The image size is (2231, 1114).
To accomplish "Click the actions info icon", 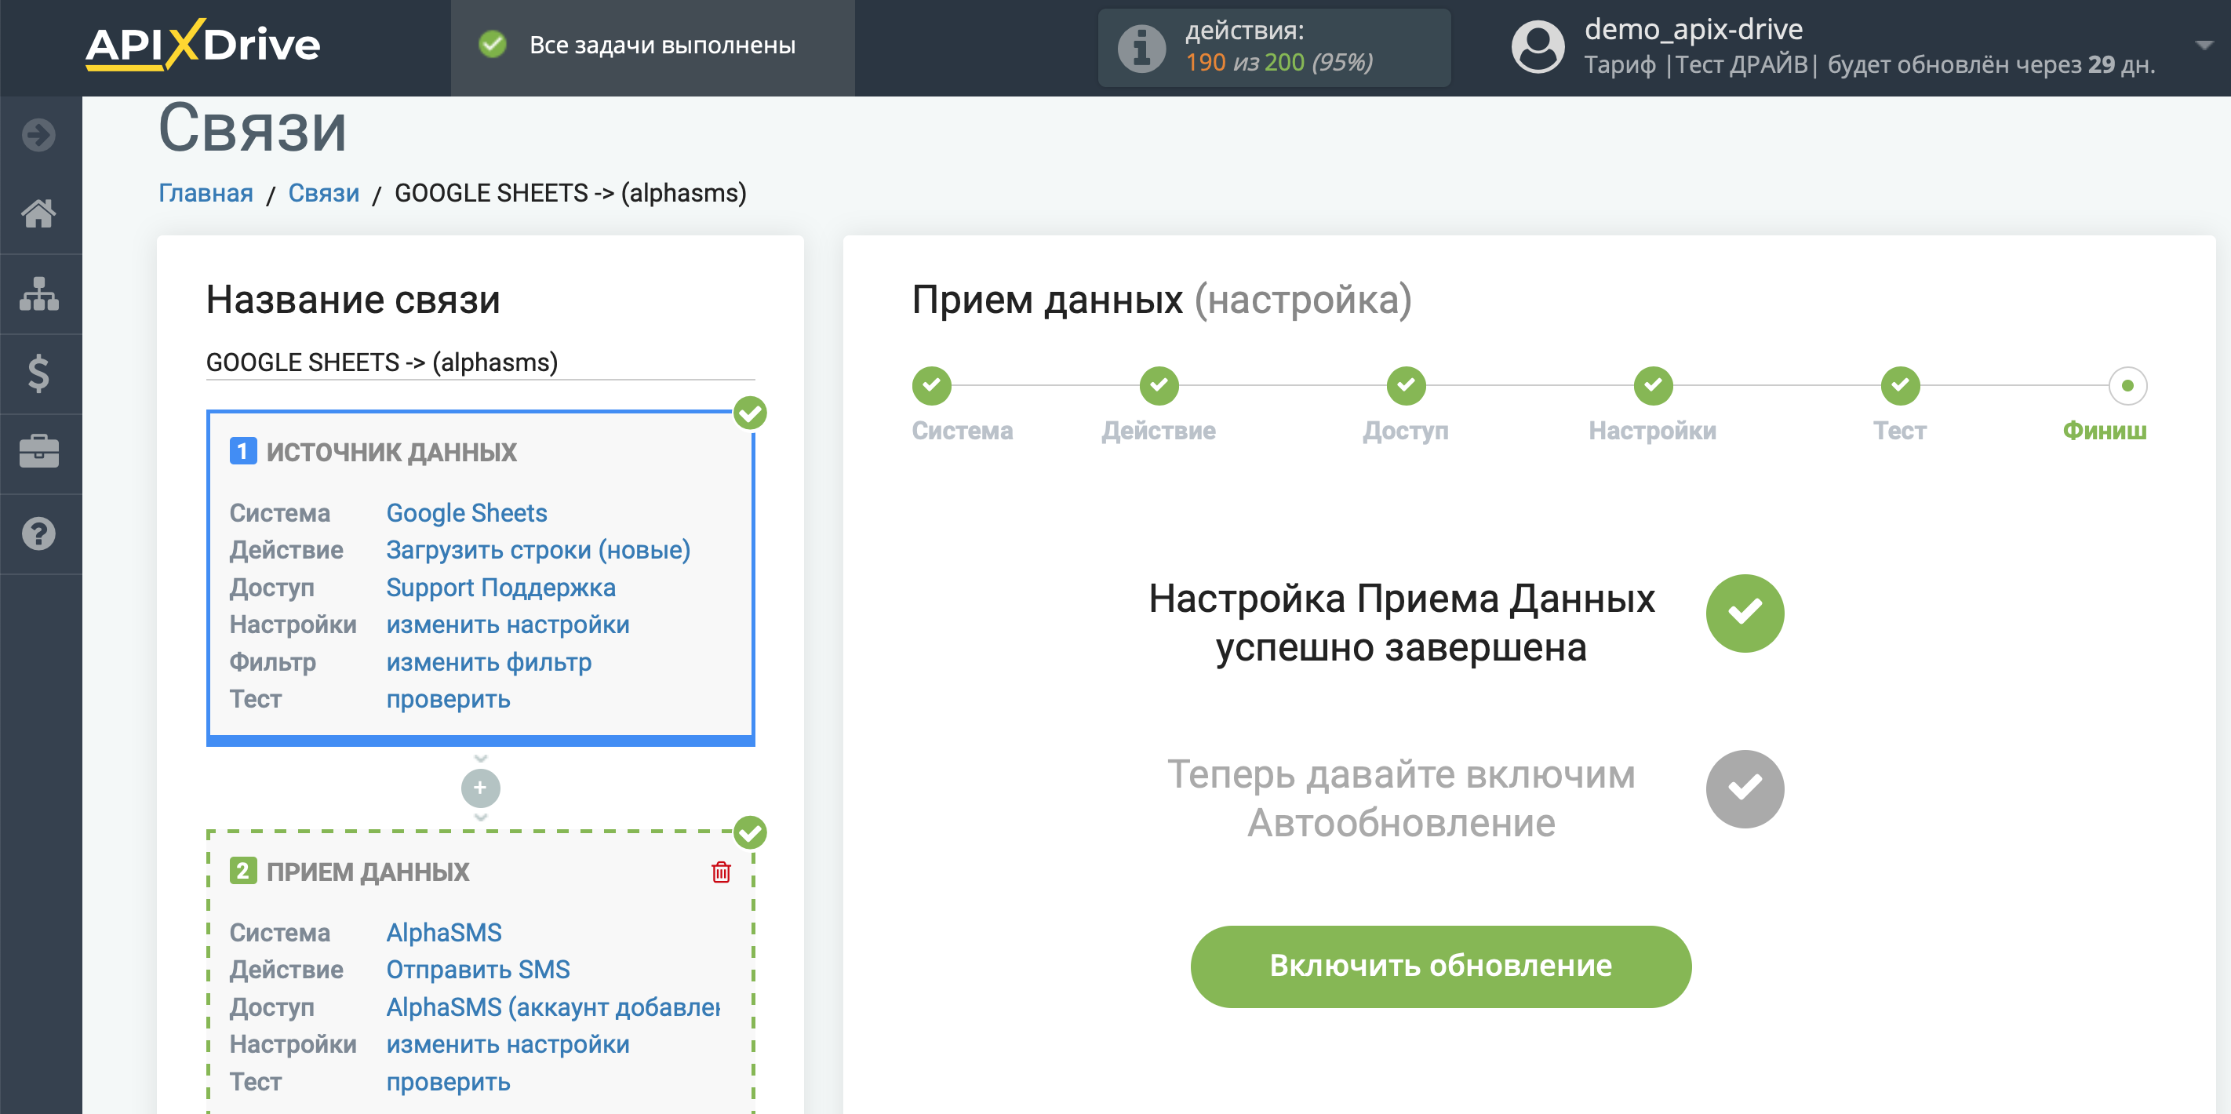I will click(x=1141, y=48).
